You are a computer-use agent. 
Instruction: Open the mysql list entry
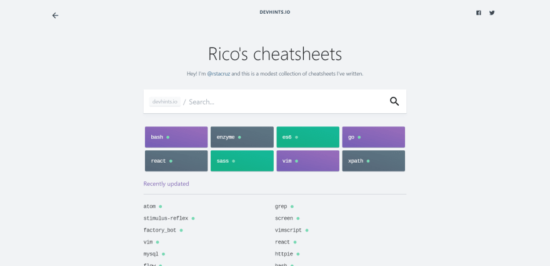[154, 254]
